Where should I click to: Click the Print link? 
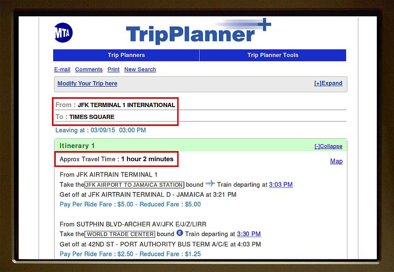pyautogui.click(x=113, y=69)
